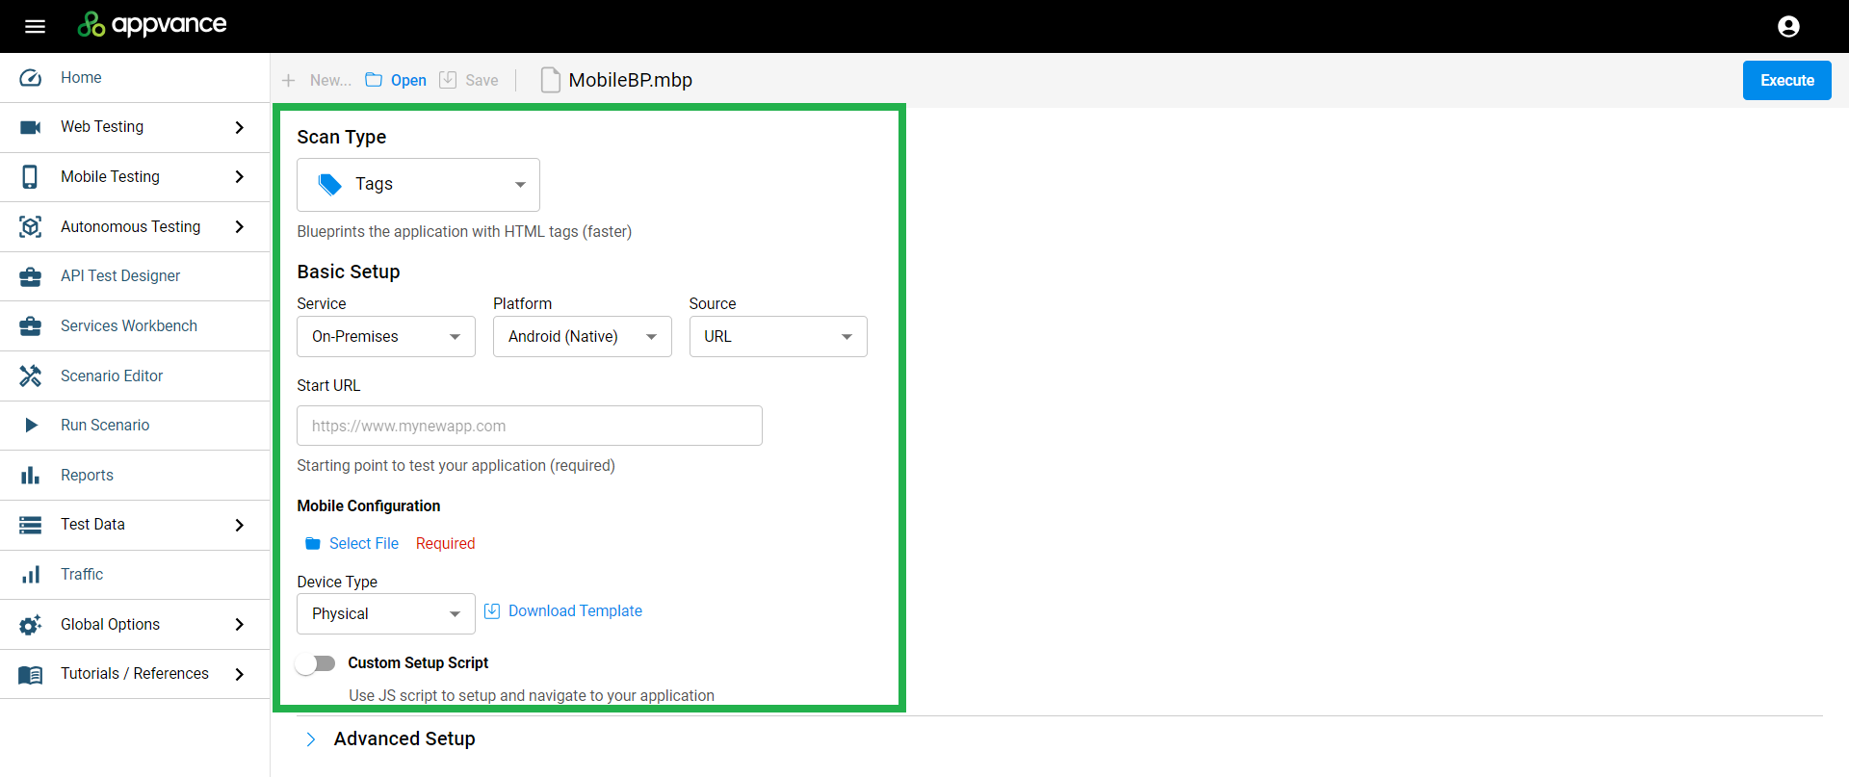1849x777 pixels.
Task: Click the blue Tags icon in Scan Type
Action: 330,185
